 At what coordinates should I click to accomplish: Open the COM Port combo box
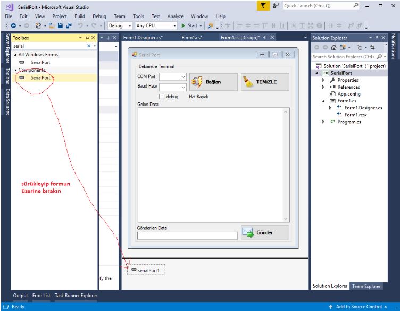[183, 77]
